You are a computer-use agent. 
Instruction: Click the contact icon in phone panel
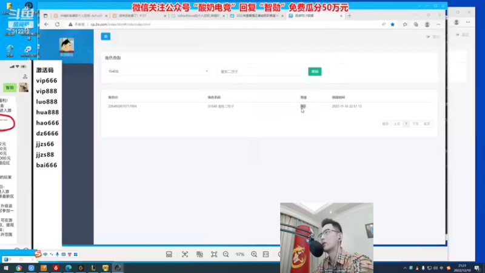coord(25,76)
